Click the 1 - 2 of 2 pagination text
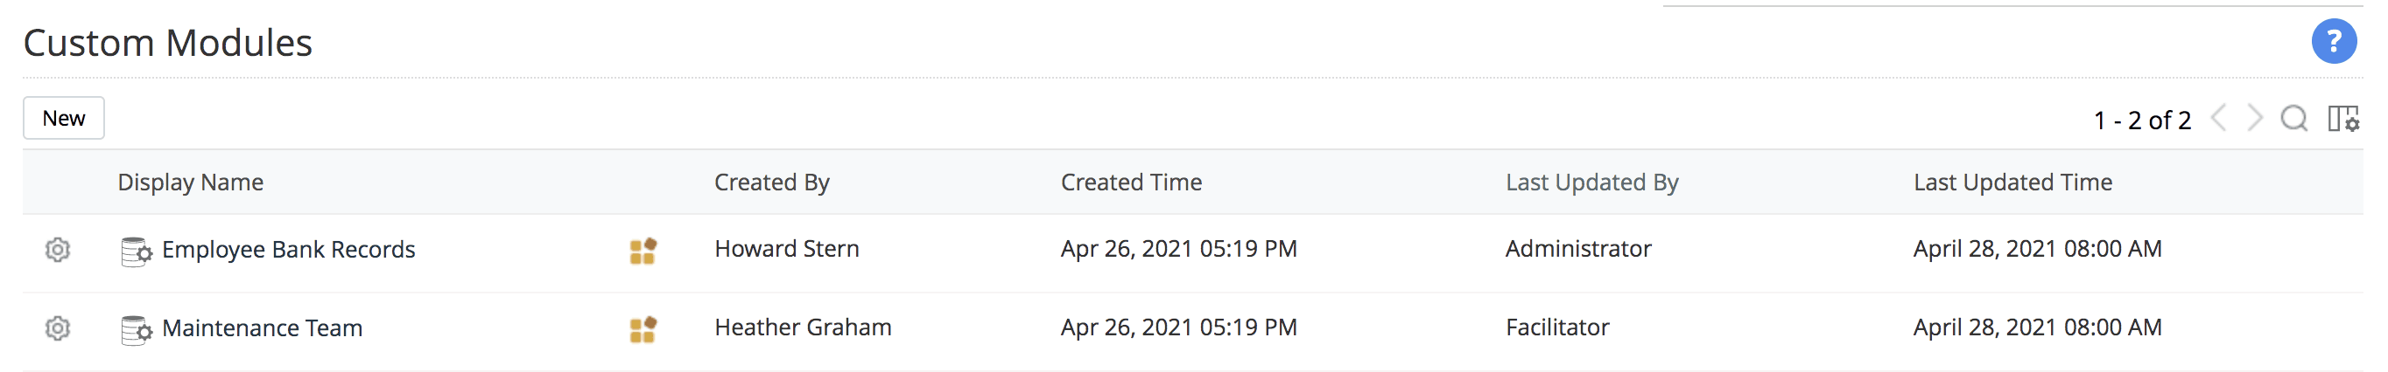The image size is (2388, 372). click(2141, 121)
